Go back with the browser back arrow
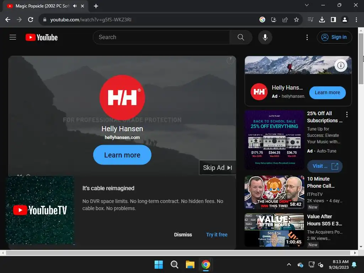This screenshot has height=273, width=364. tap(8, 20)
